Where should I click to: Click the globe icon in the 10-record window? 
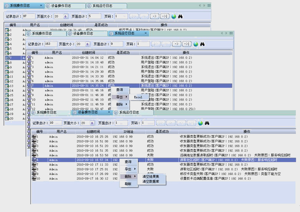[x=200, y=123]
